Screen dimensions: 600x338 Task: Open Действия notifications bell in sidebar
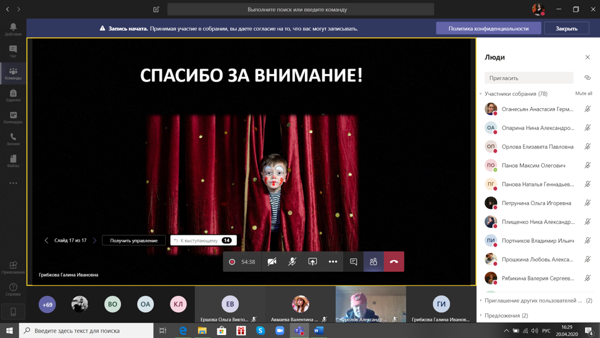tap(13, 29)
